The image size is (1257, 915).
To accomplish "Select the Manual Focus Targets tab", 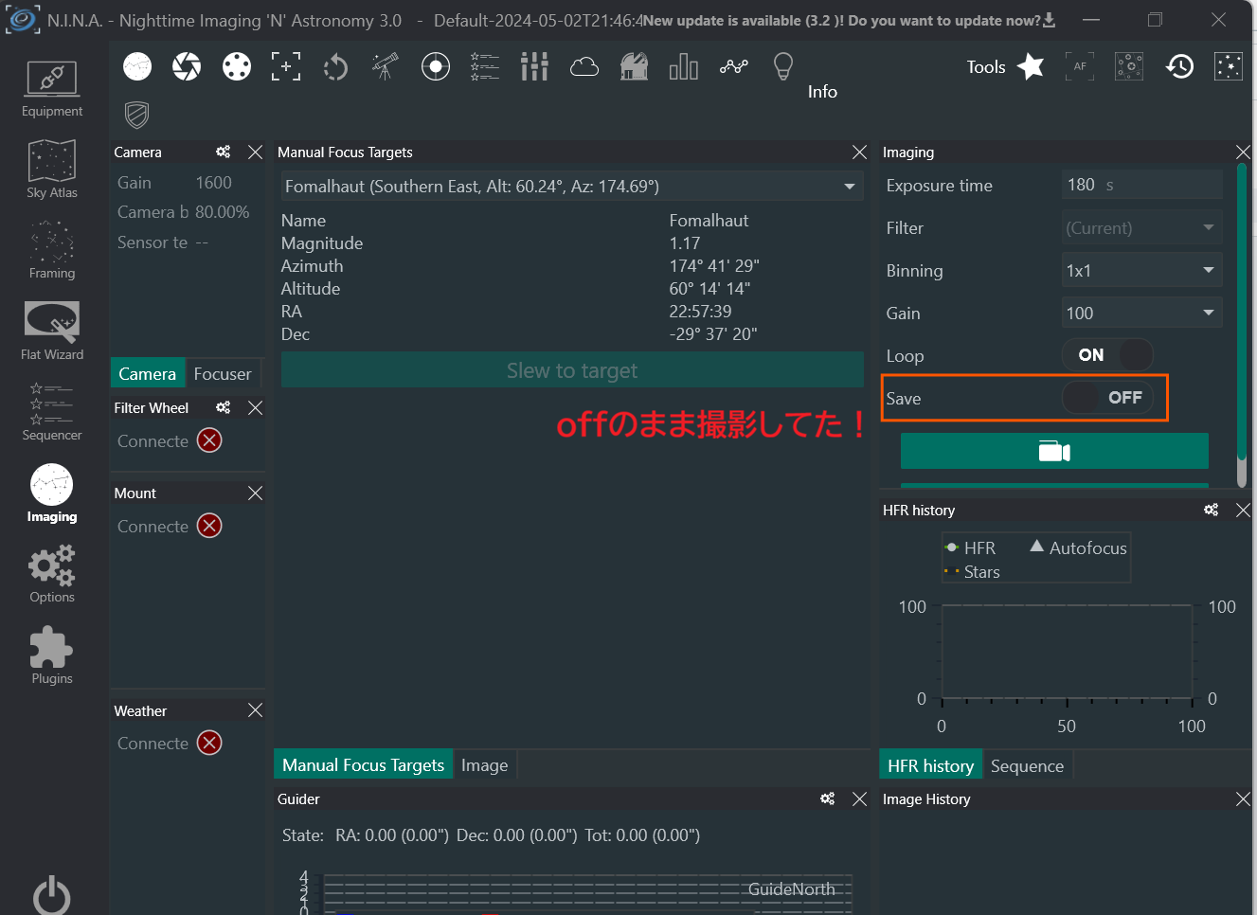I will click(x=363, y=764).
